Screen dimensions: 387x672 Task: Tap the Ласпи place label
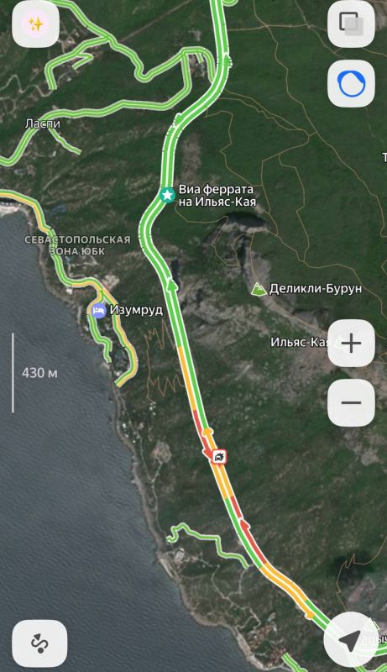pyautogui.click(x=42, y=123)
